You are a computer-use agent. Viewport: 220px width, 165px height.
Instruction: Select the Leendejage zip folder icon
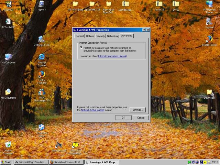tap(125, 4)
